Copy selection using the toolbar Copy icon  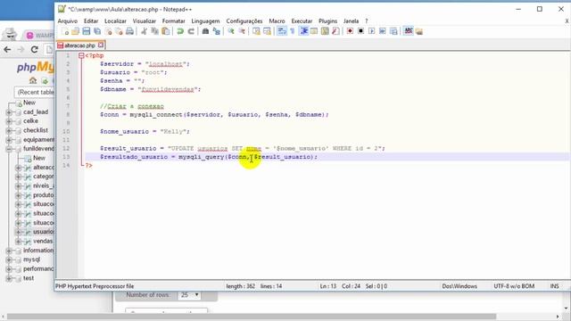tap(154, 31)
